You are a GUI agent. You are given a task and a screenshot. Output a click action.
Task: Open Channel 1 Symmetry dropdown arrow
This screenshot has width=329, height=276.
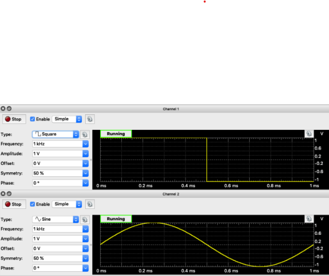click(86, 173)
